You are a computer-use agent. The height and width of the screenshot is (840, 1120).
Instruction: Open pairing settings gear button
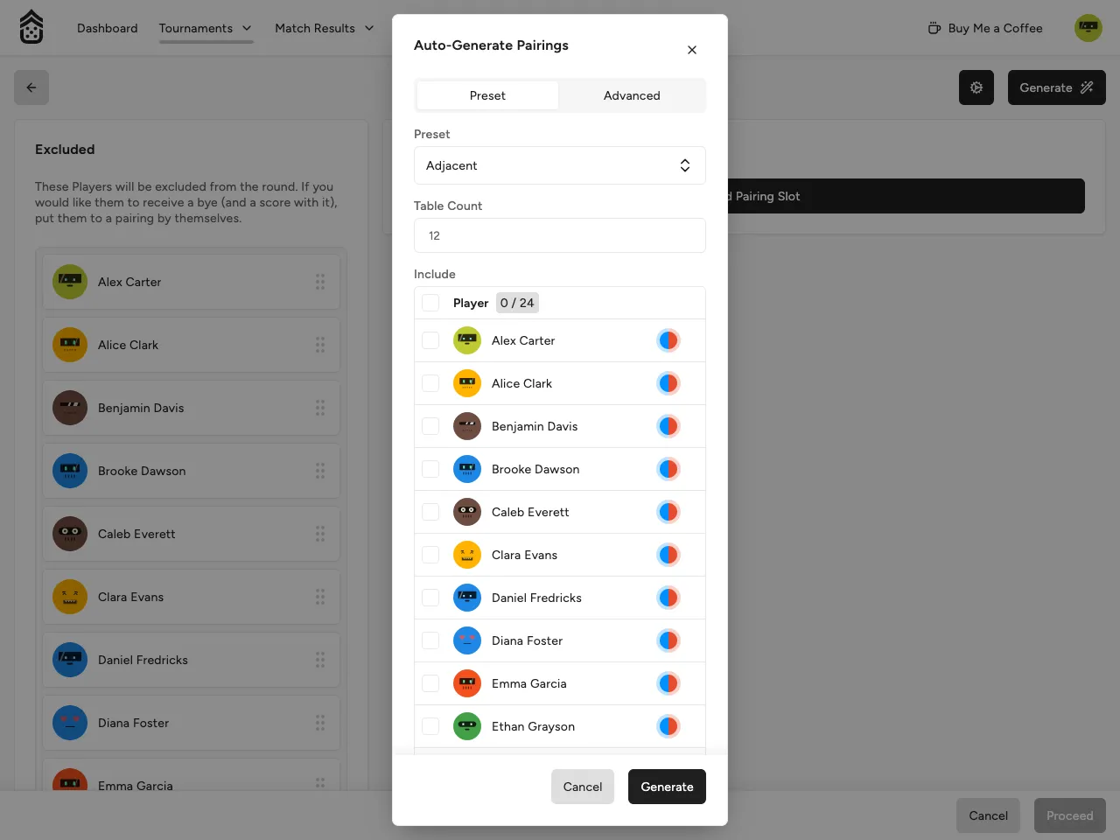976,87
